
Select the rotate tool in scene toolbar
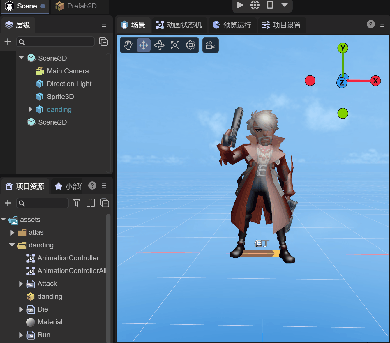point(159,45)
